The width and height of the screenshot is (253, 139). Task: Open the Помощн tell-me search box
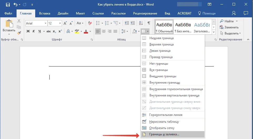pos(207,13)
